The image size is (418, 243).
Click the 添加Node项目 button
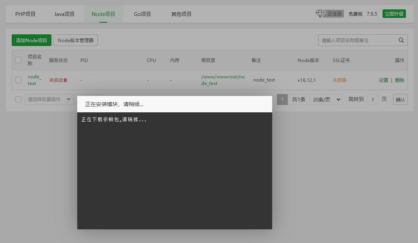coord(32,40)
